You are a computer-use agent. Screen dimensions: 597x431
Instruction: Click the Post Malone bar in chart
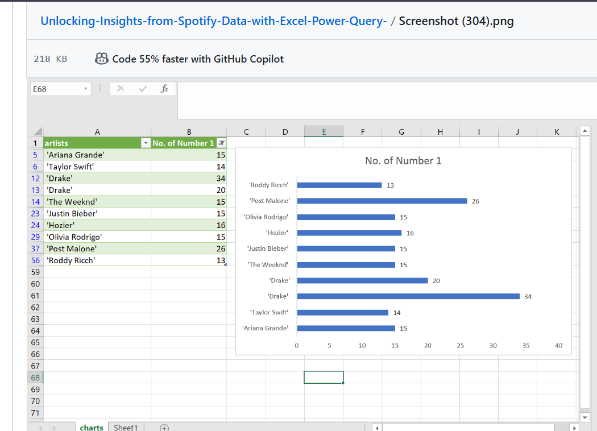tap(382, 201)
